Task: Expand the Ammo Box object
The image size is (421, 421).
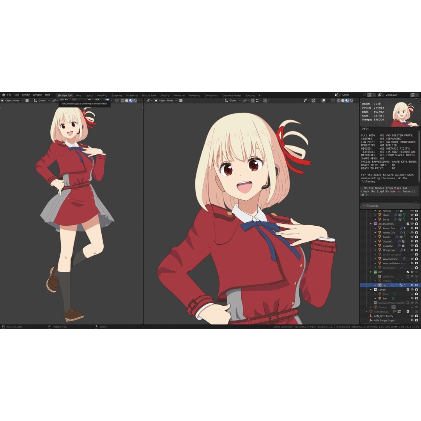Action: [x=375, y=228]
